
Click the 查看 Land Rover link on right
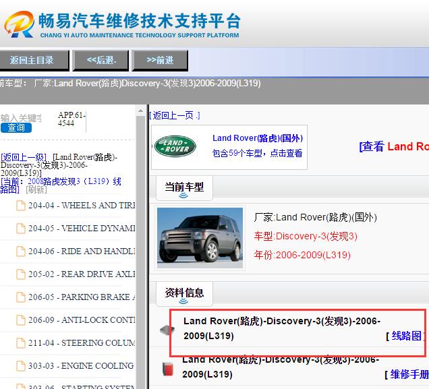pyautogui.click(x=394, y=146)
